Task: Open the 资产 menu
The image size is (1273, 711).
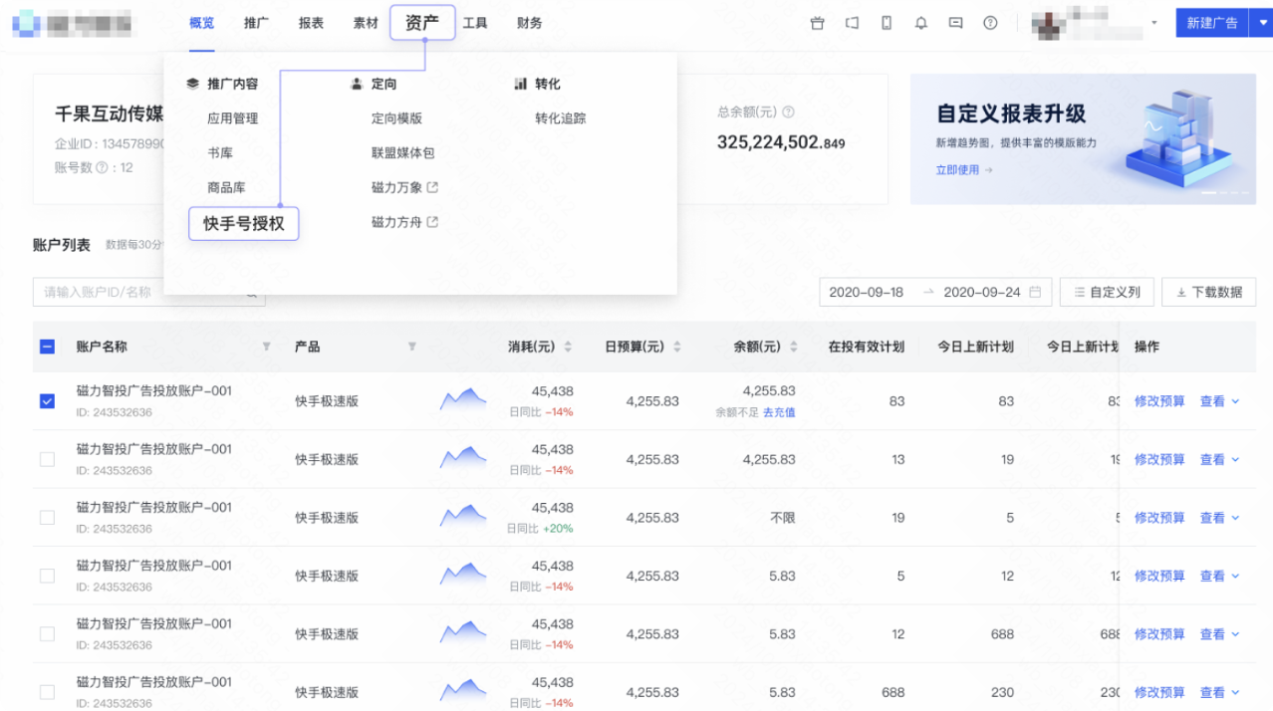Action: click(x=422, y=22)
